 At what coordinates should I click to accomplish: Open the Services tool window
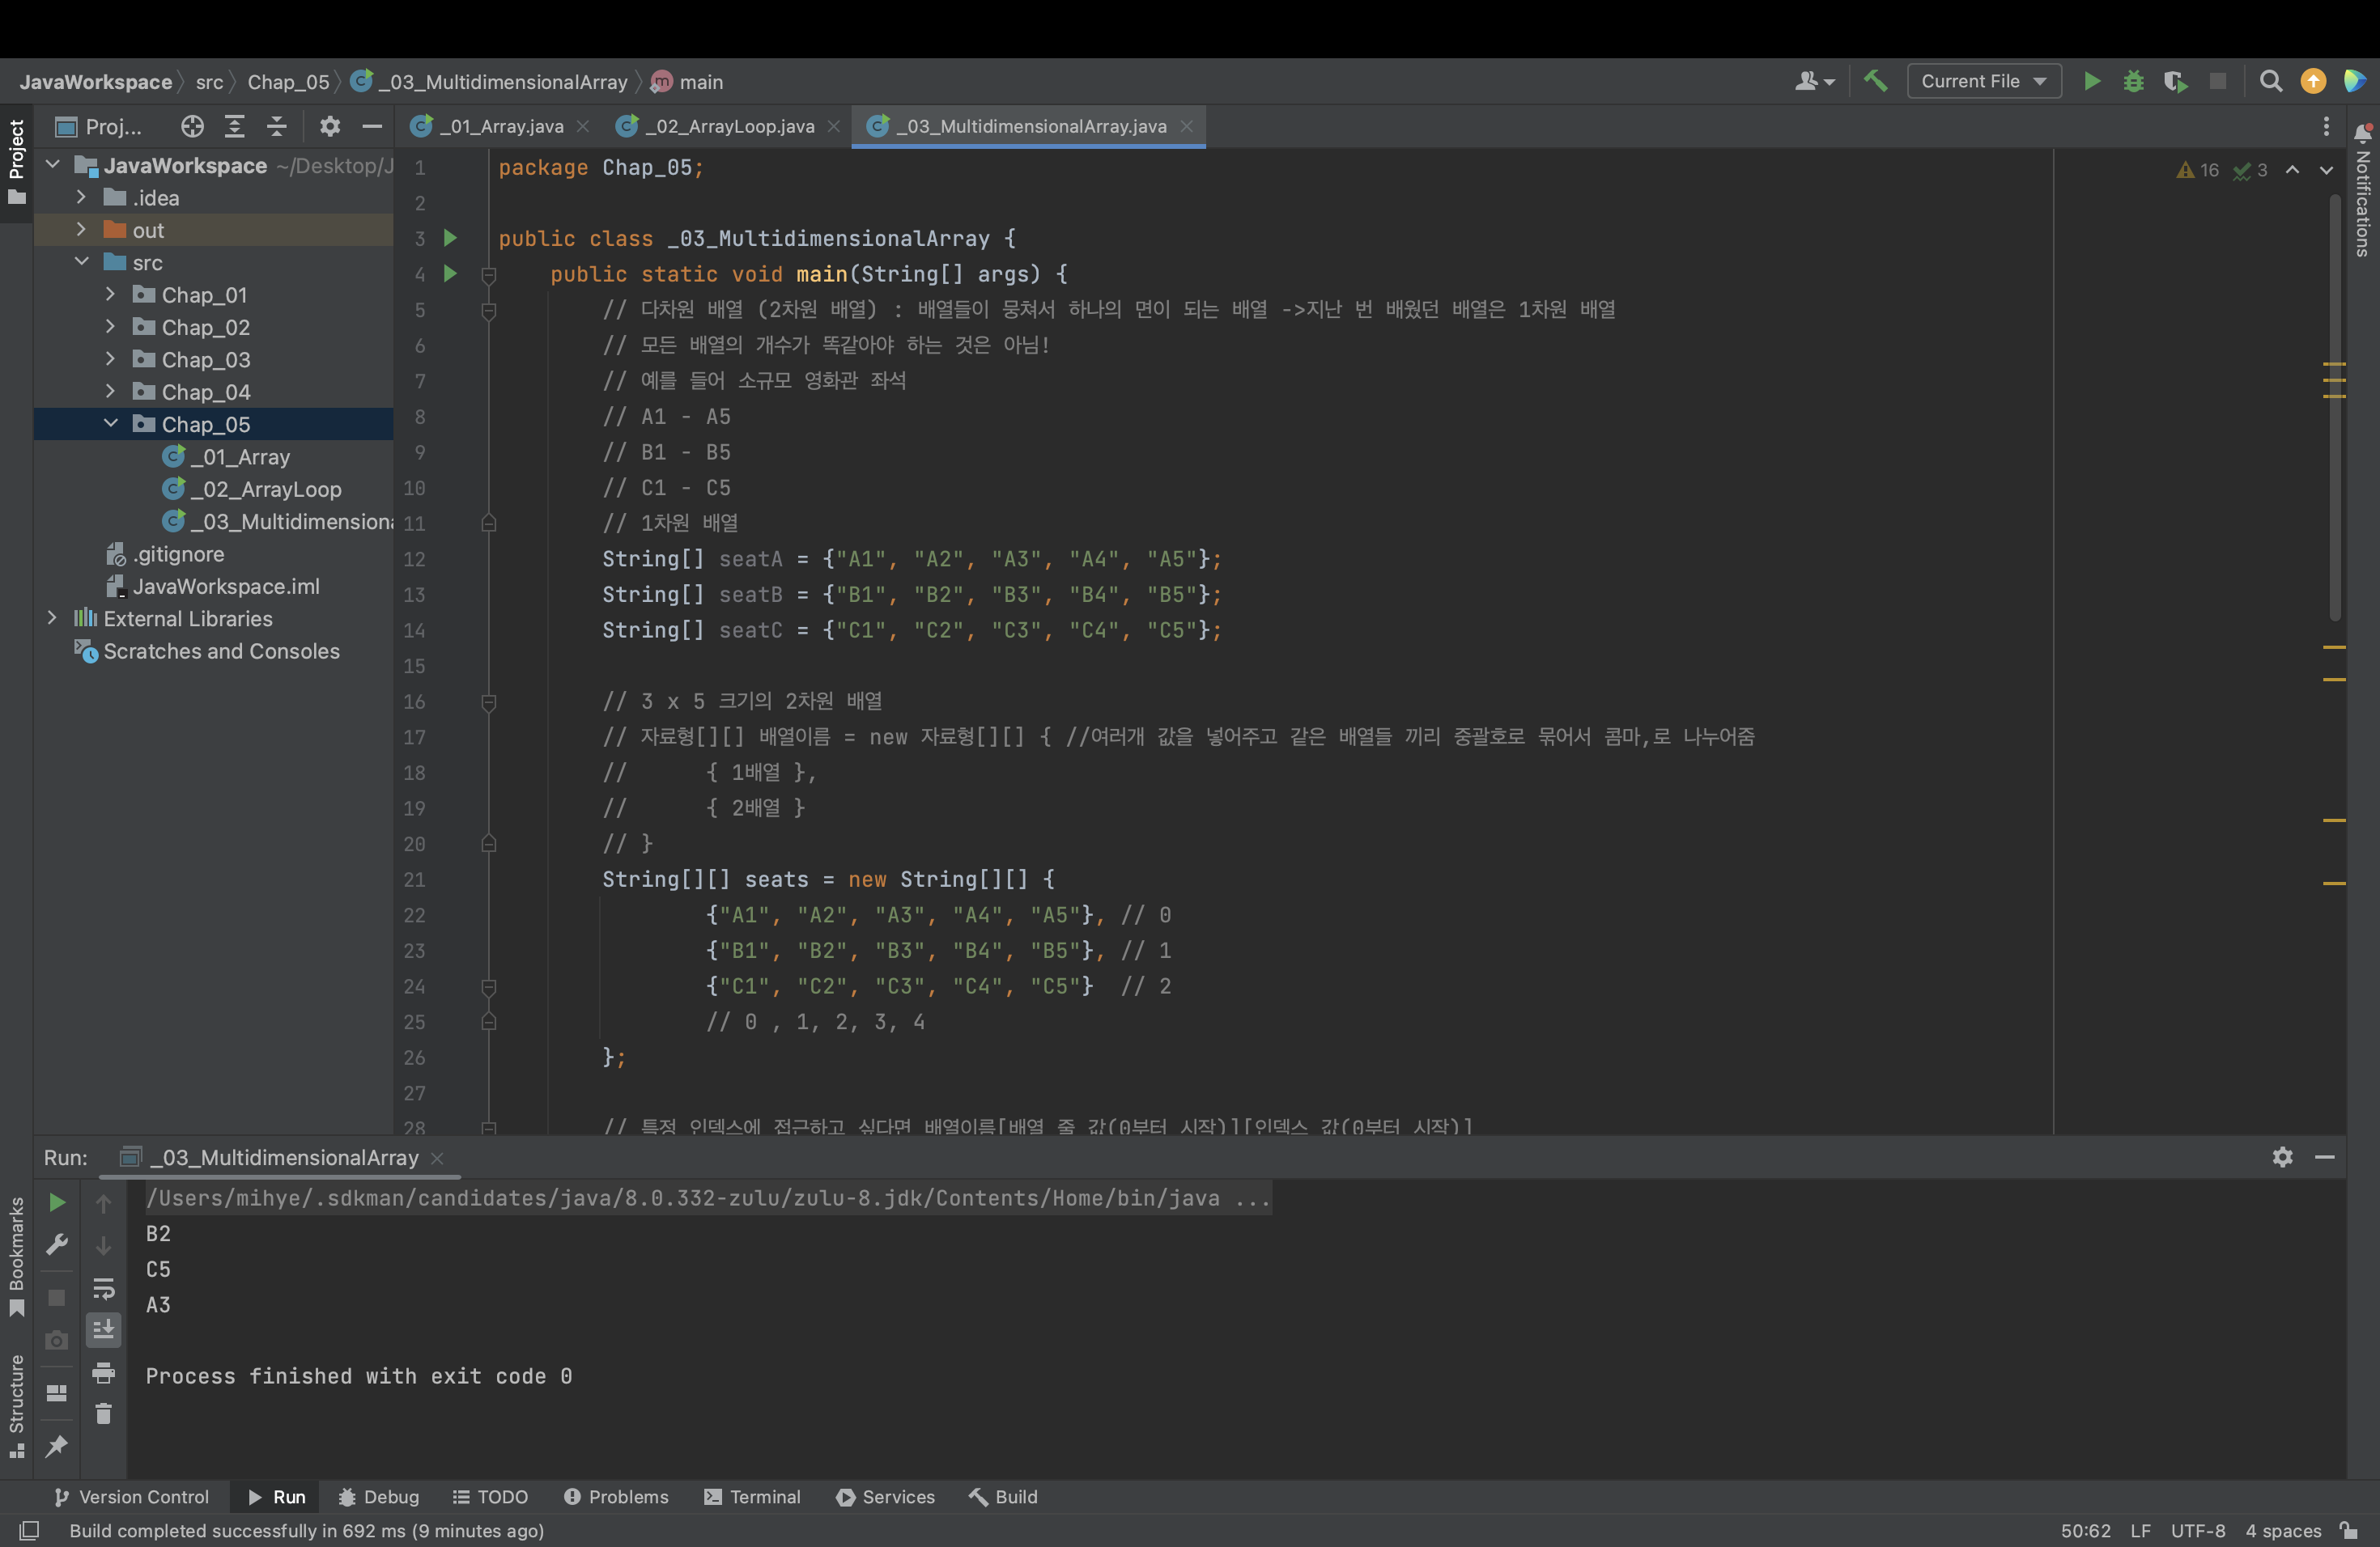coord(885,1496)
